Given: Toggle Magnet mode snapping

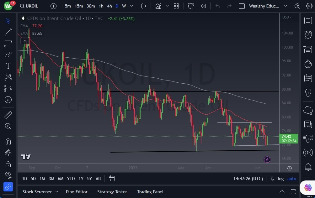Looking at the screenshot, I should (8, 141).
